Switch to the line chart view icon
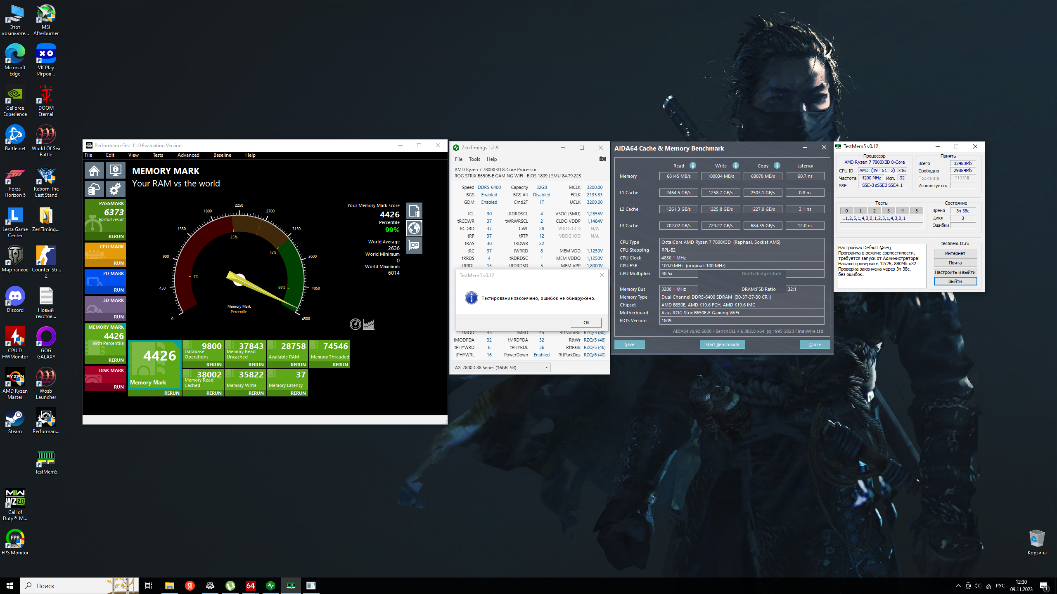The width and height of the screenshot is (1057, 594). point(369,325)
